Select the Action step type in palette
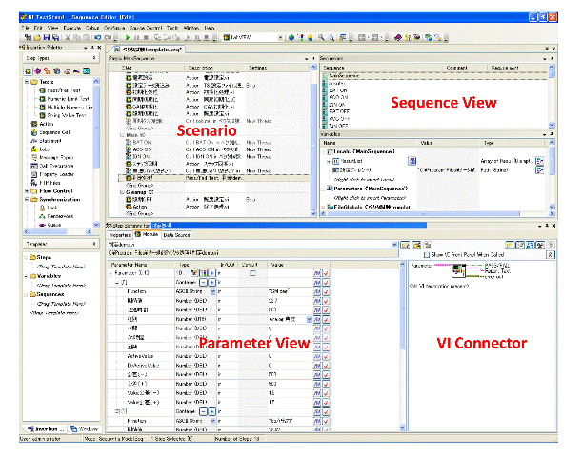 (x=43, y=124)
